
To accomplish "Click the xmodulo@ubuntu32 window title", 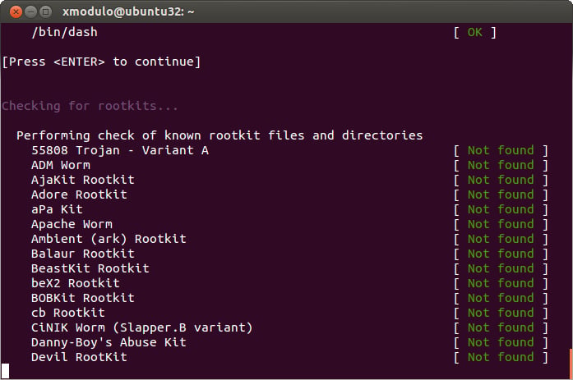I will (x=128, y=11).
